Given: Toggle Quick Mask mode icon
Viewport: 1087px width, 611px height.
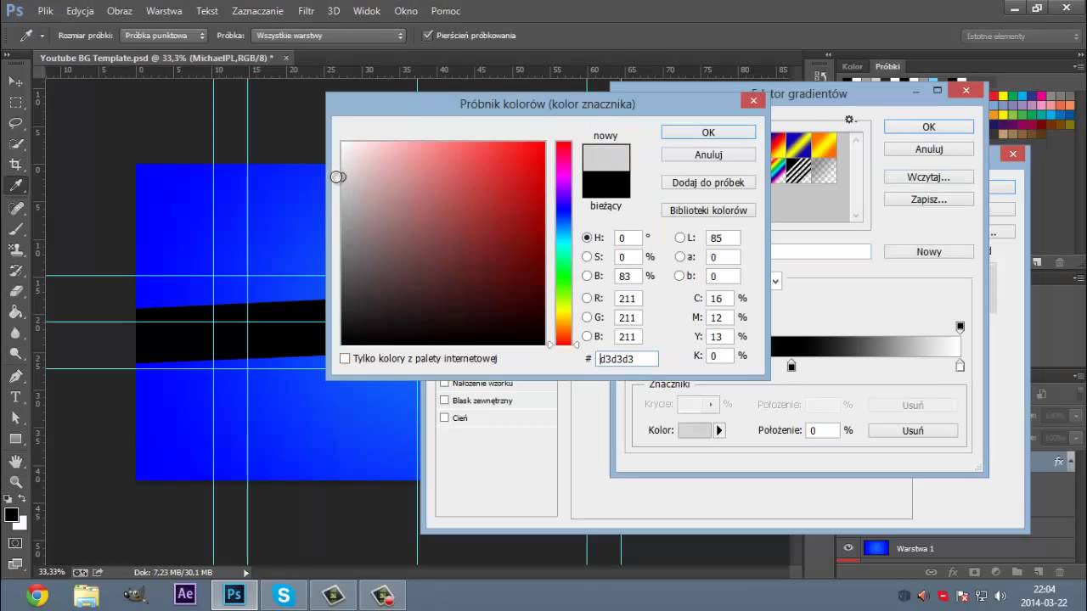Looking at the screenshot, I should click(x=15, y=543).
